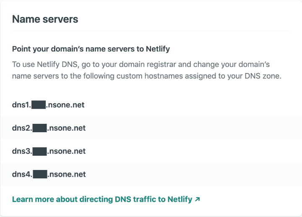Select the dns1 nsone.net name server row
Viewport: 302px width, 217px height.
pos(151,105)
